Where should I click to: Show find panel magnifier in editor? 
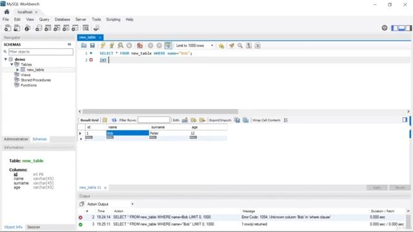tap(240, 46)
